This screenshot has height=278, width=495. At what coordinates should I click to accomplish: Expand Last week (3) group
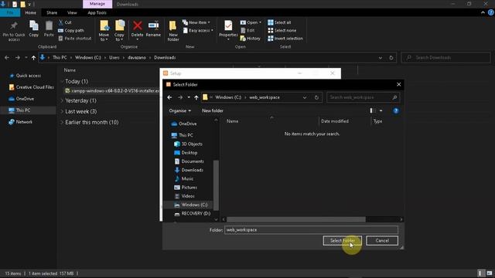tap(62, 111)
